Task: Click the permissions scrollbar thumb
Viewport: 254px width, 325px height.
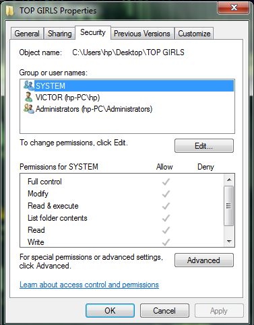Action: pyautogui.click(x=229, y=206)
